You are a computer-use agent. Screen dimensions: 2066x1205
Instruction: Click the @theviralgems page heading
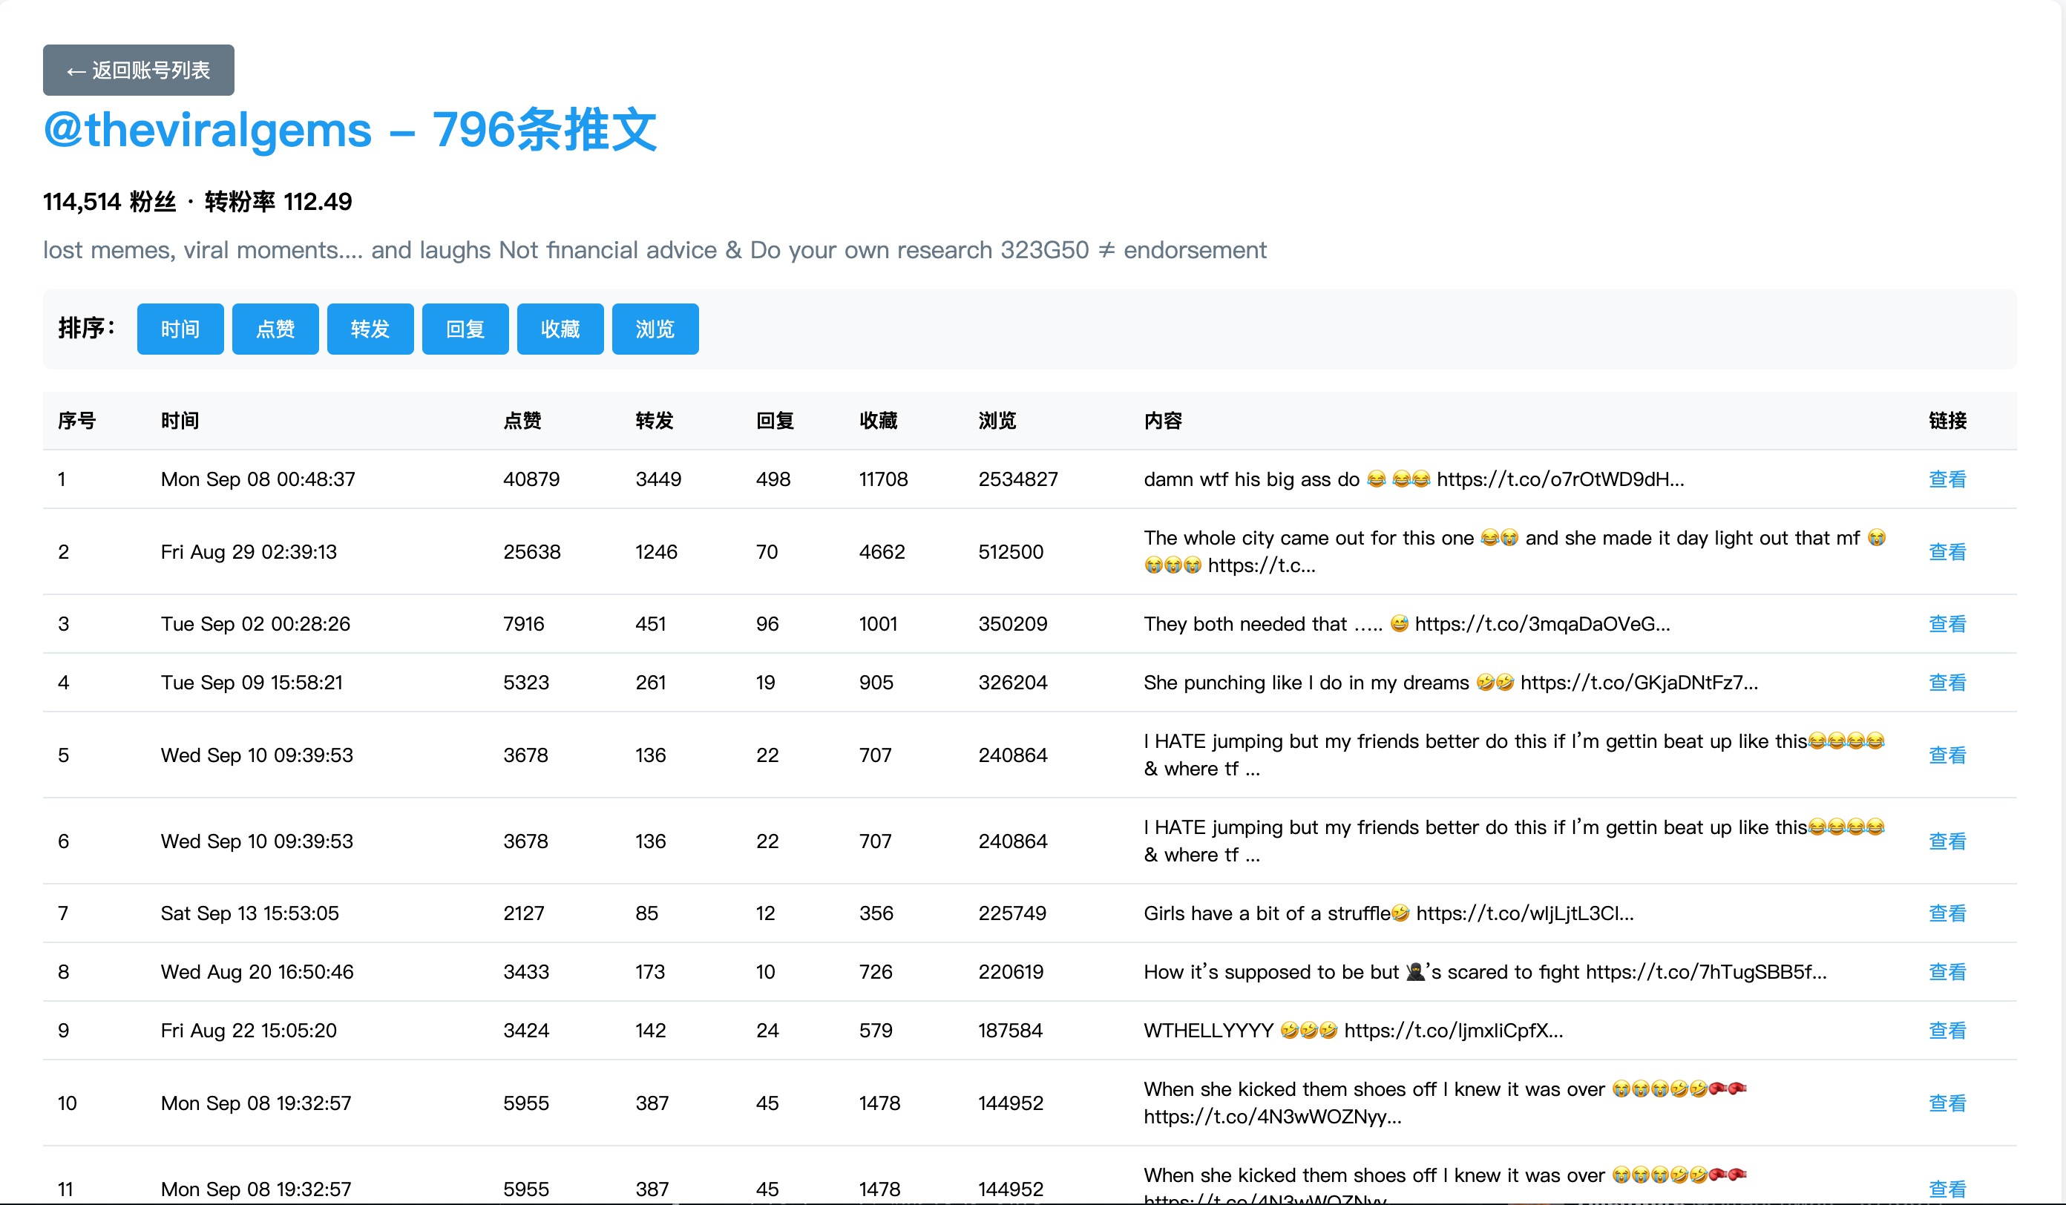click(350, 130)
